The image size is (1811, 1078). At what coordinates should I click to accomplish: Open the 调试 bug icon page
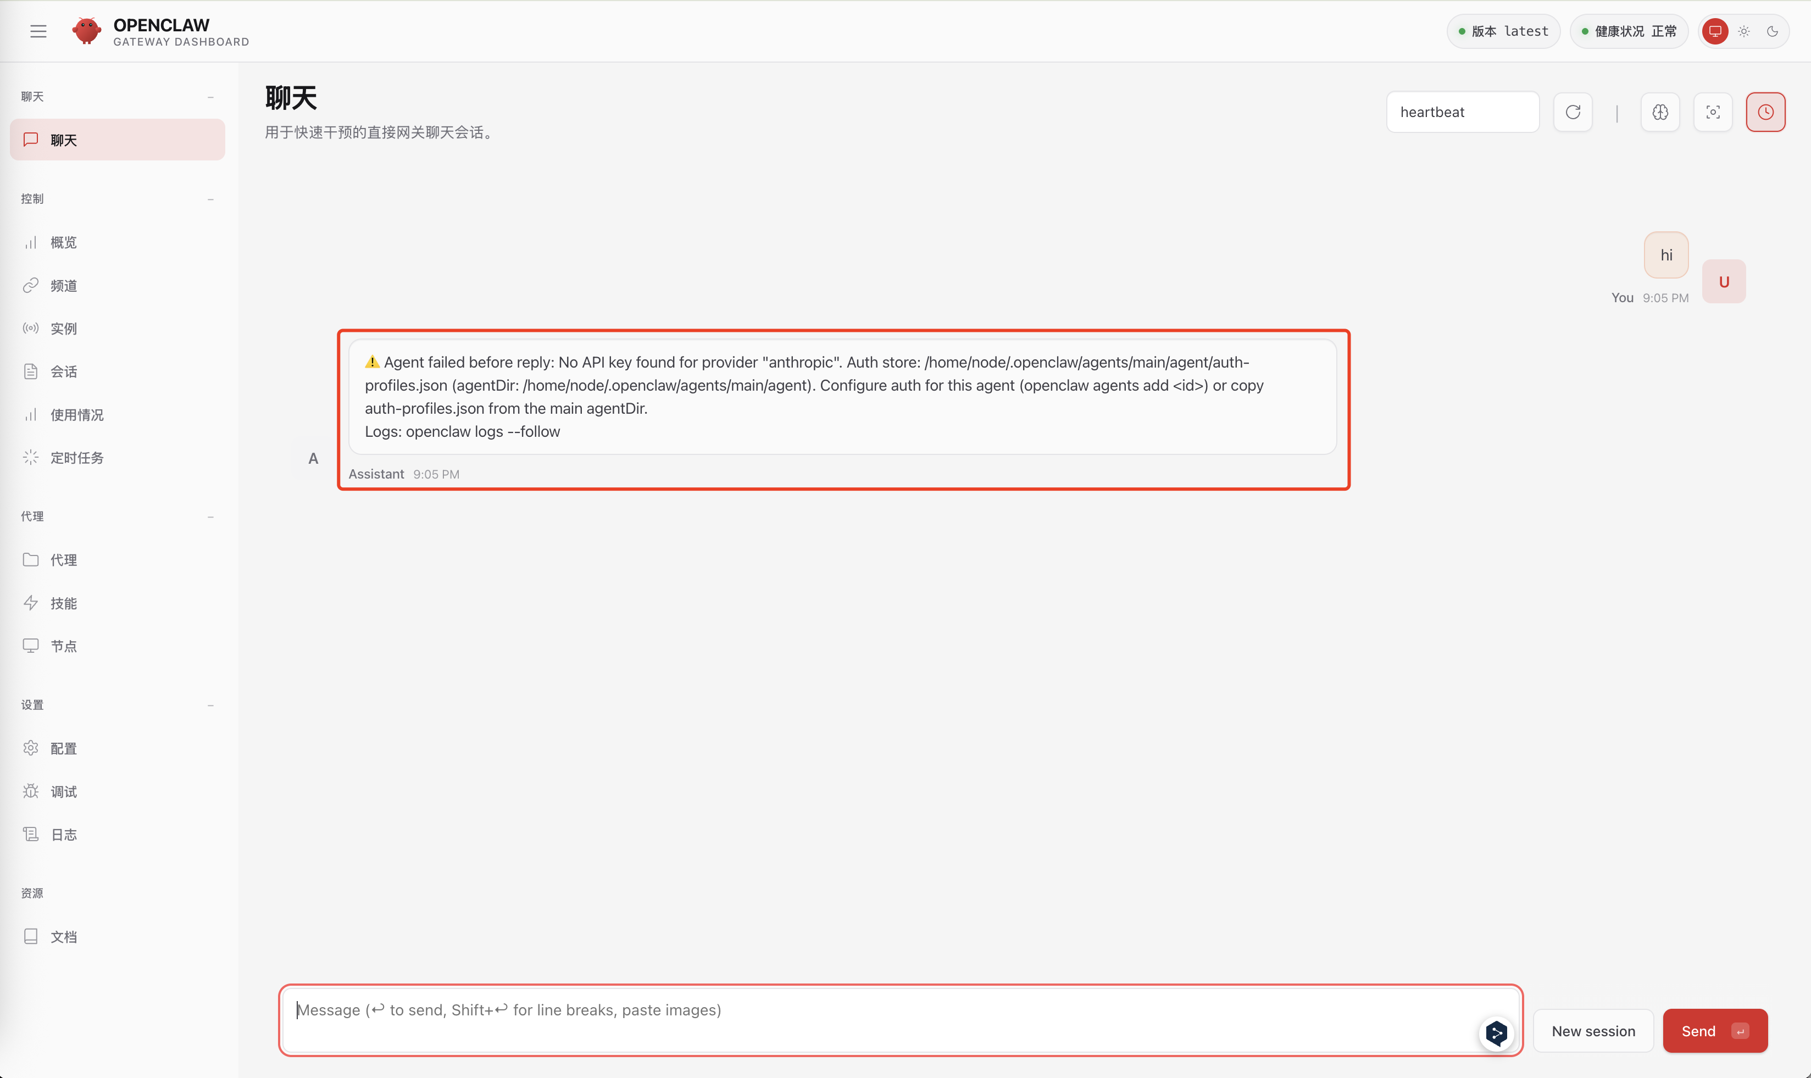pos(63,792)
